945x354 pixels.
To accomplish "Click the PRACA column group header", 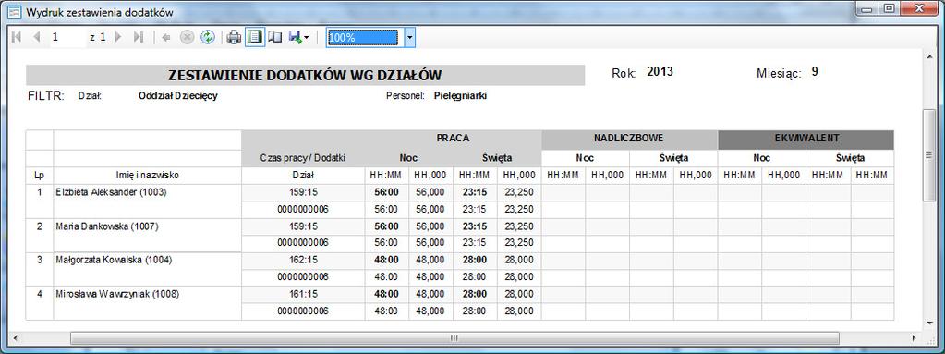I will [x=453, y=138].
